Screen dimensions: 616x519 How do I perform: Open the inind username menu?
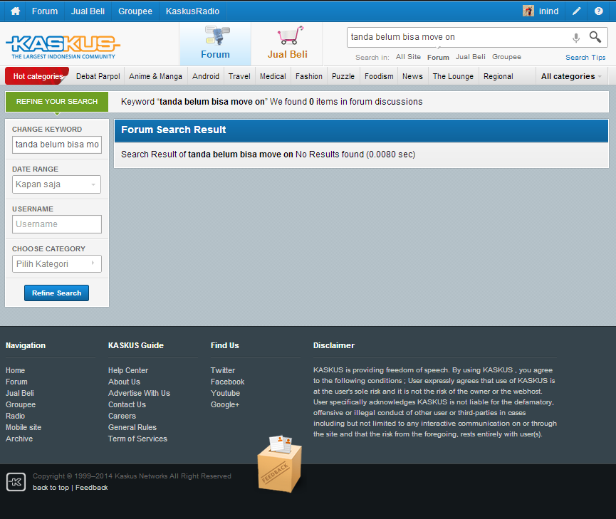(548, 11)
